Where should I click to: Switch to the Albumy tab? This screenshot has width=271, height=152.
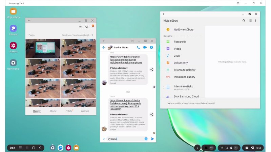pyautogui.click(x=53, y=111)
